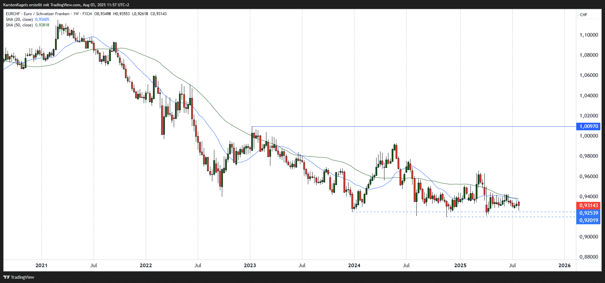Click the 0,88000 price axis label
The image size is (605, 283).
tap(589, 257)
